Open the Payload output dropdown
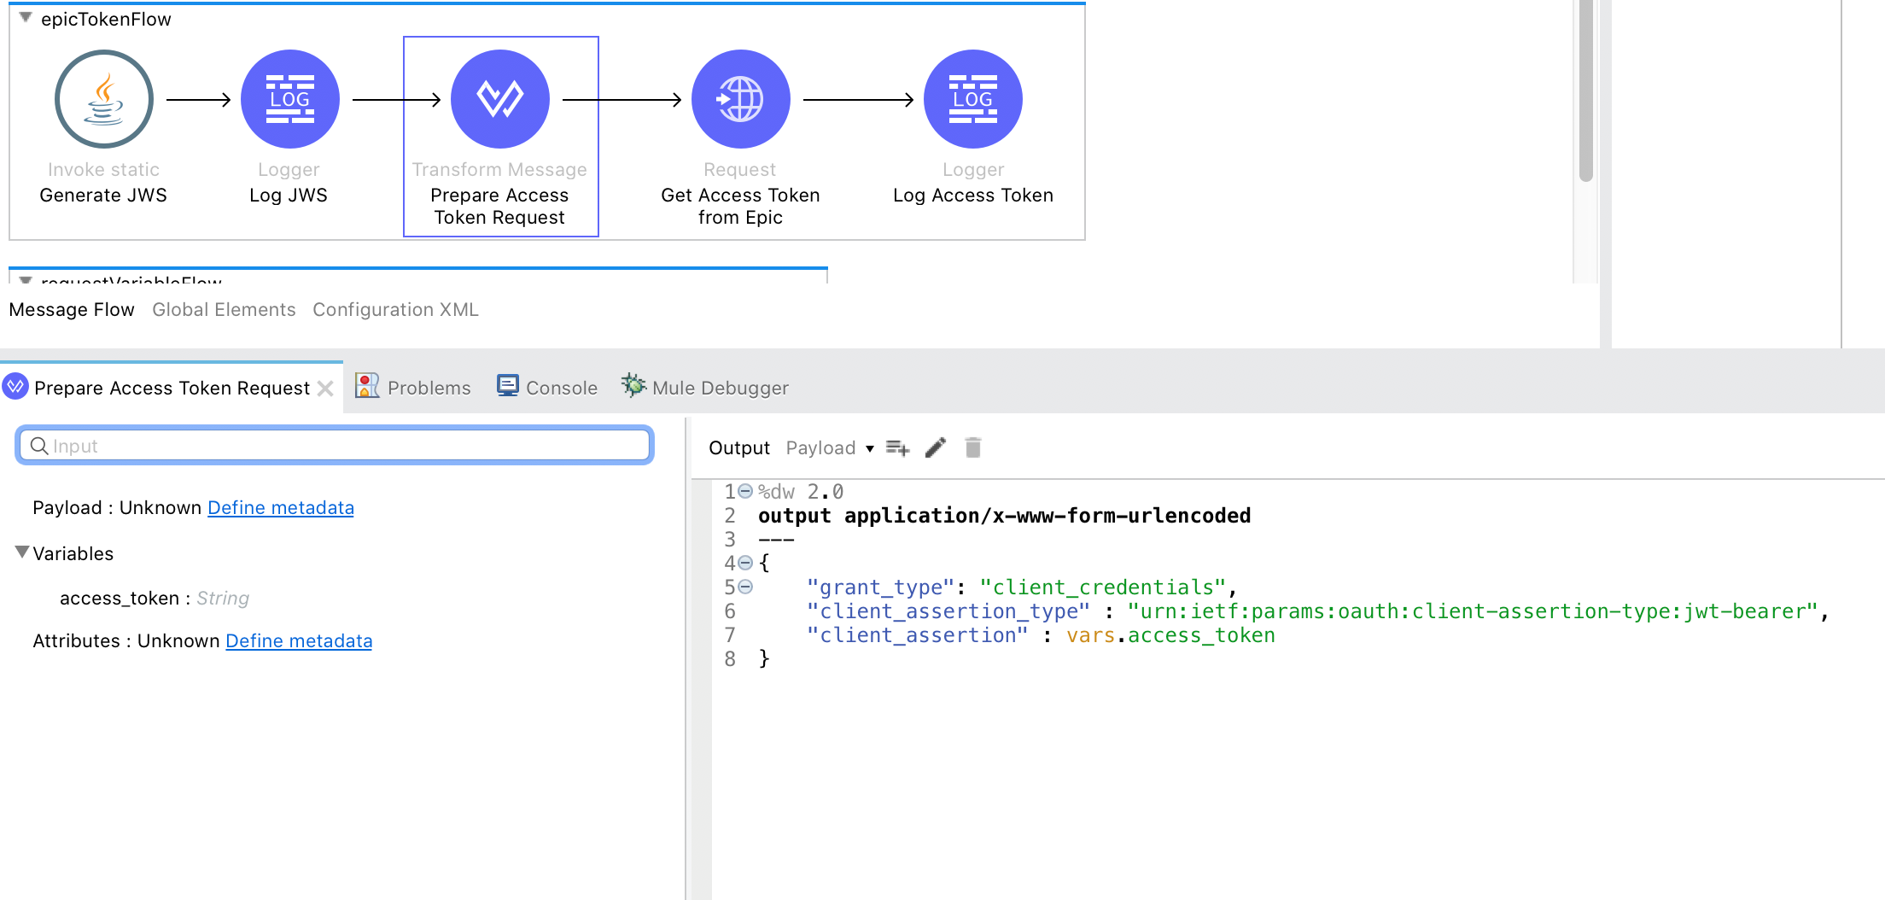 [x=830, y=447]
